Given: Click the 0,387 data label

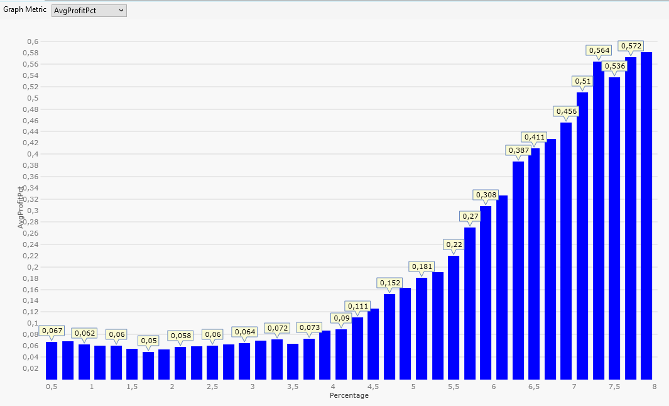Looking at the screenshot, I should [x=518, y=150].
